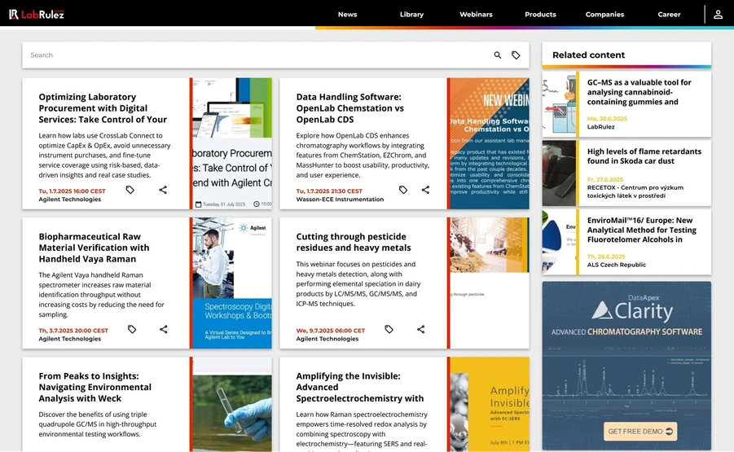
Task: Click 'Fr, 27.6.2025' article date
Action: [x=605, y=180]
